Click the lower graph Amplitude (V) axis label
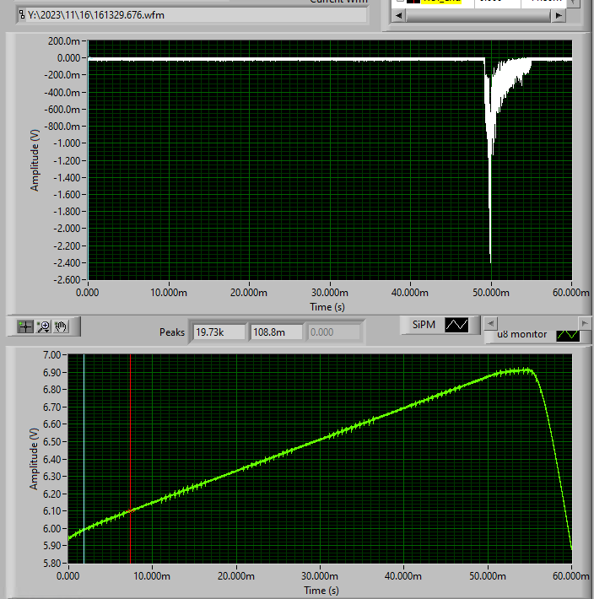Viewport: 594px width, 599px height. click(34, 458)
